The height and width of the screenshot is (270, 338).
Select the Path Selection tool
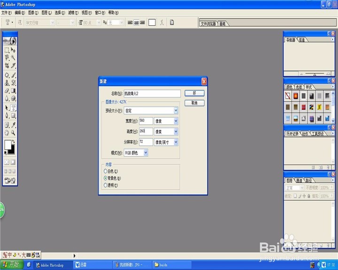7,108
